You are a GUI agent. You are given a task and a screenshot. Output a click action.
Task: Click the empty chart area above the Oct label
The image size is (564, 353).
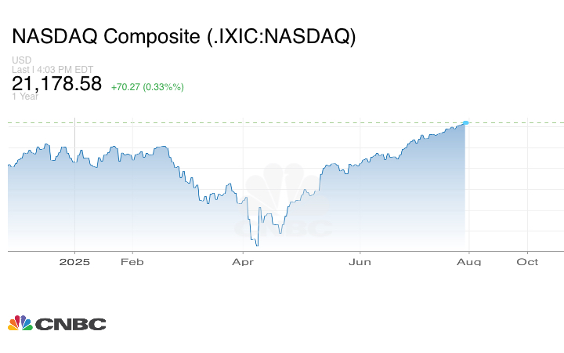[527, 188]
